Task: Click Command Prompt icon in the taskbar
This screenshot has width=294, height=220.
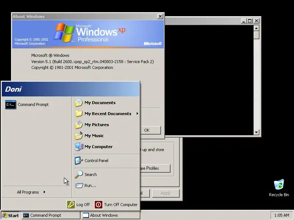Action: coord(26,215)
